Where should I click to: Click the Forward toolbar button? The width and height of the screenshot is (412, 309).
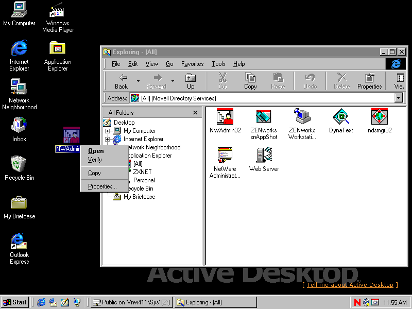point(157,81)
